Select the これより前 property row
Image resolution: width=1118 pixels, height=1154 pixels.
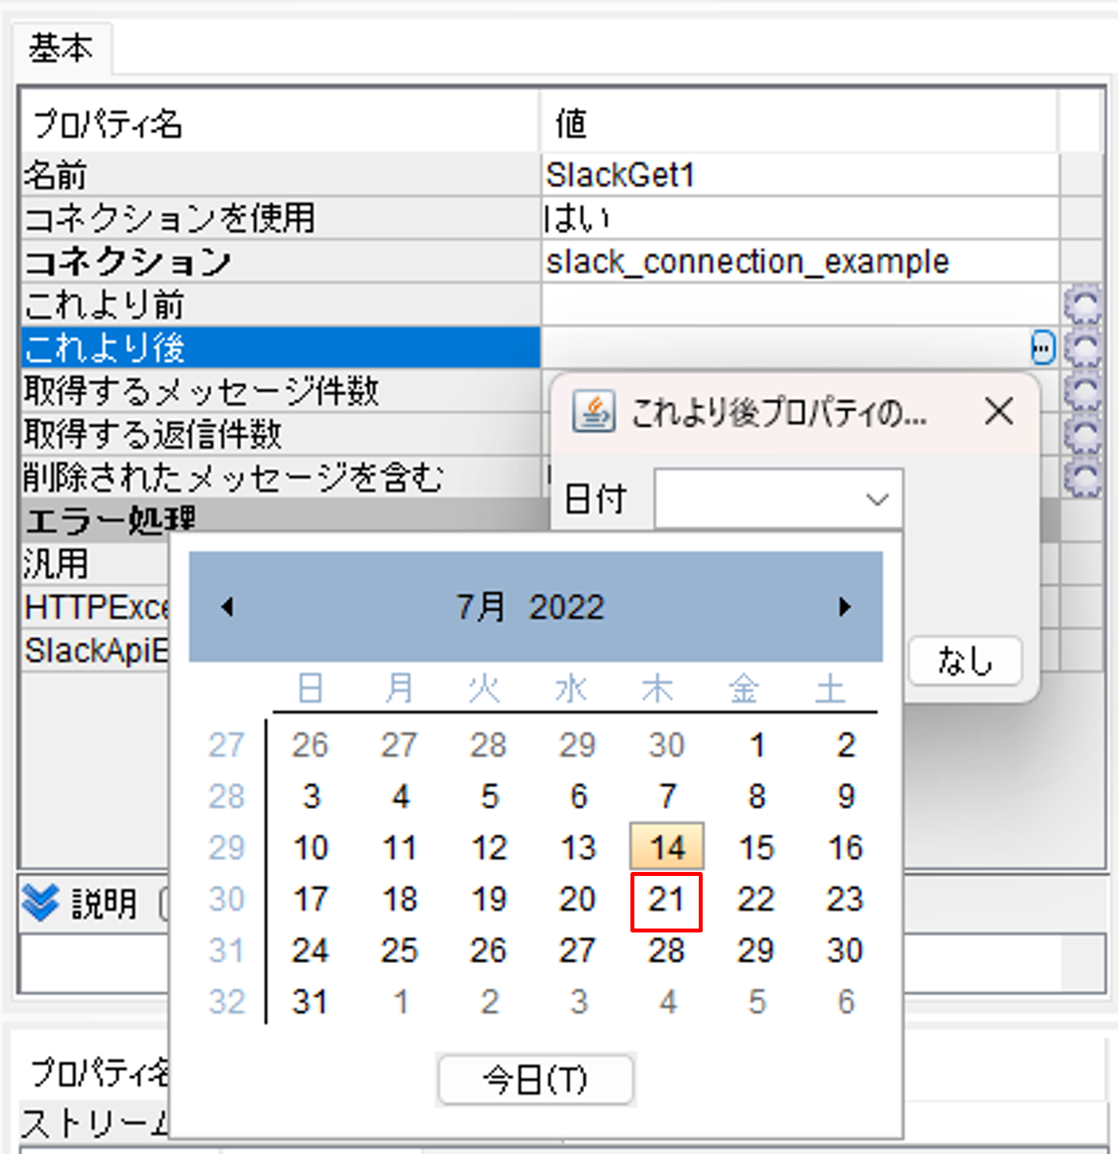(280, 304)
